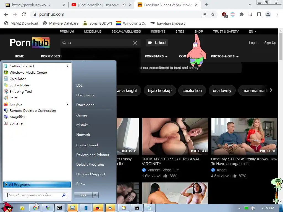The width and height of the screenshot is (283, 212).
Task: Click the Sign Up link
Action: (x=270, y=43)
